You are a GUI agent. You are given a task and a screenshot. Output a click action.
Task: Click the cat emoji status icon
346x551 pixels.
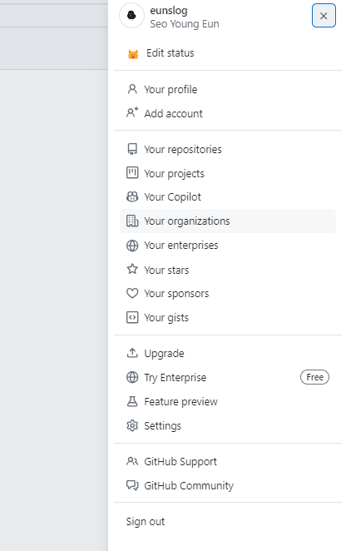click(x=133, y=54)
